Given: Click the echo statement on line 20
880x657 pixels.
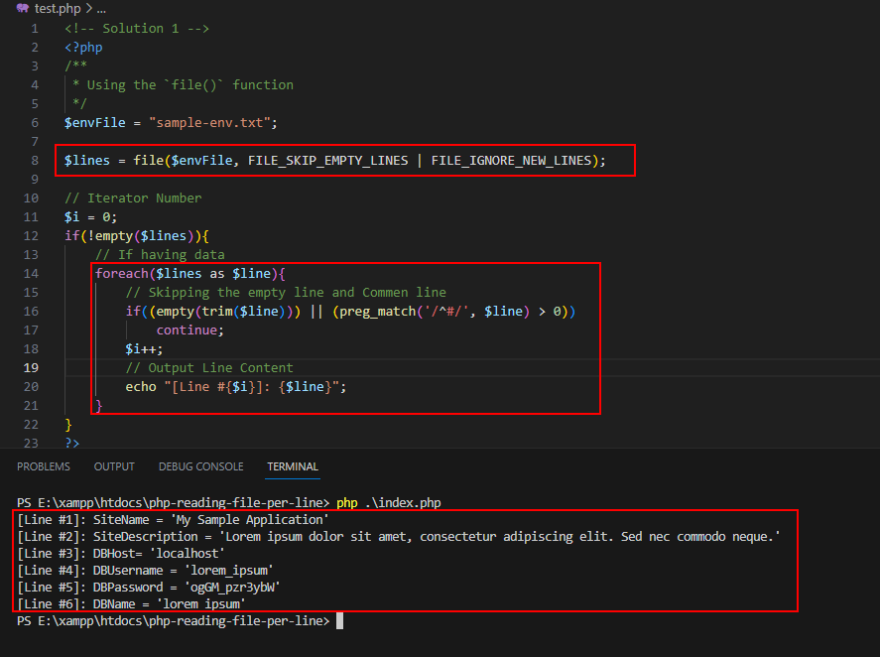Looking at the screenshot, I should point(140,386).
